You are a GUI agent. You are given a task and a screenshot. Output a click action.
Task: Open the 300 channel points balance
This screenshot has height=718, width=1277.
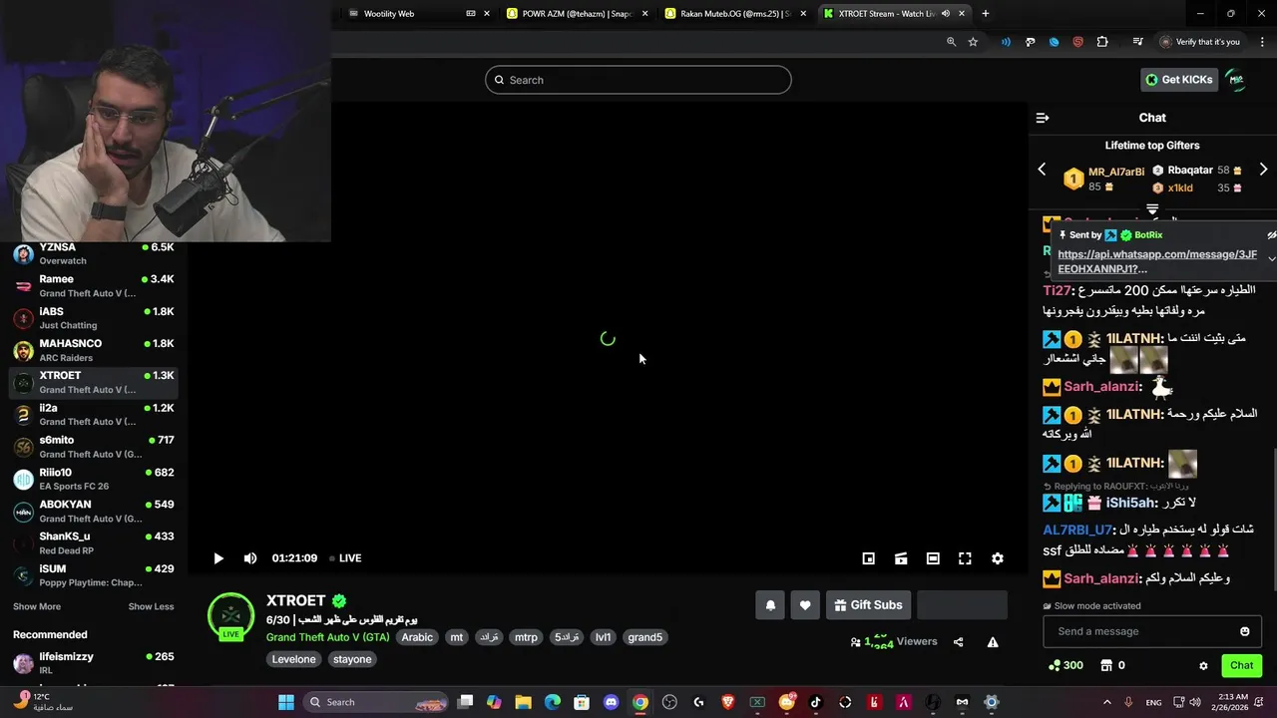click(1064, 665)
